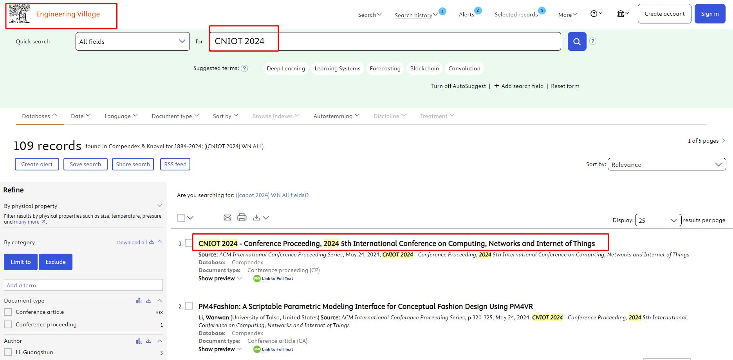Click the print results icon
Viewport: 733px width, 360px height.
point(242,218)
